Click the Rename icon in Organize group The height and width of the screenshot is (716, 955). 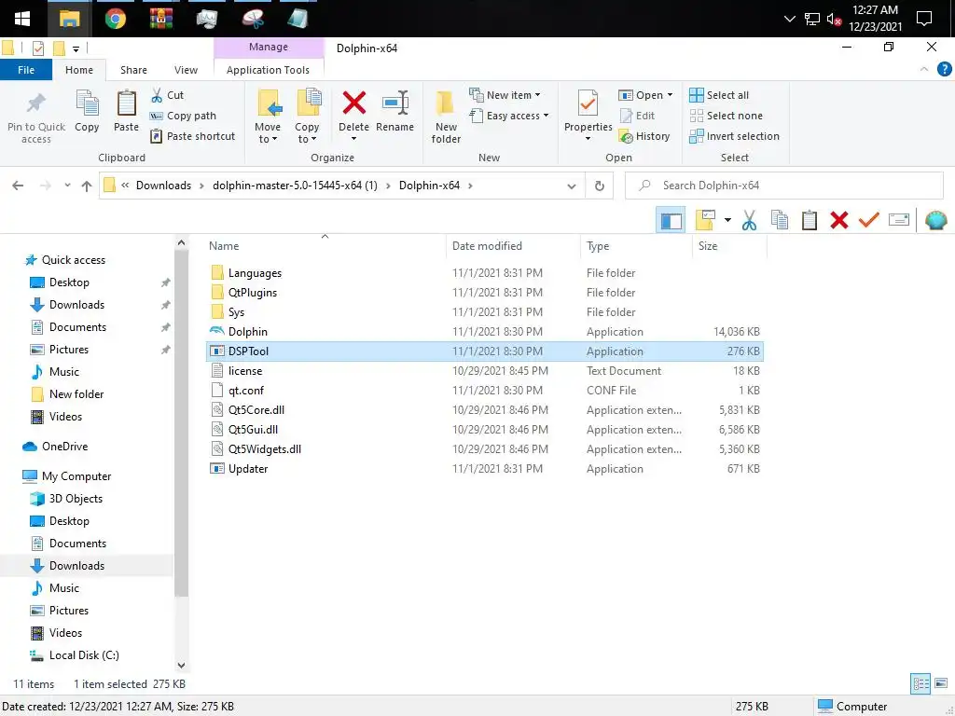(394, 103)
